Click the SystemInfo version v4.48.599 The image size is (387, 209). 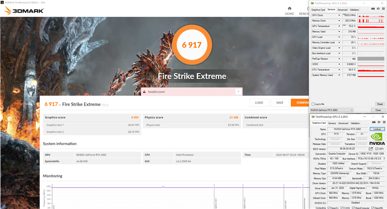[x=82, y=162]
